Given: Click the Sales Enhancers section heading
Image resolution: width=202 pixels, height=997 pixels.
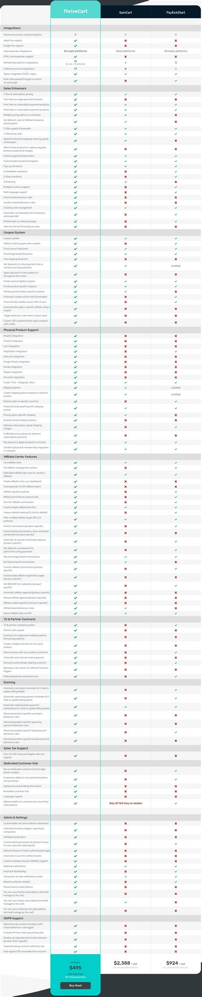Looking at the screenshot, I should point(15,88).
